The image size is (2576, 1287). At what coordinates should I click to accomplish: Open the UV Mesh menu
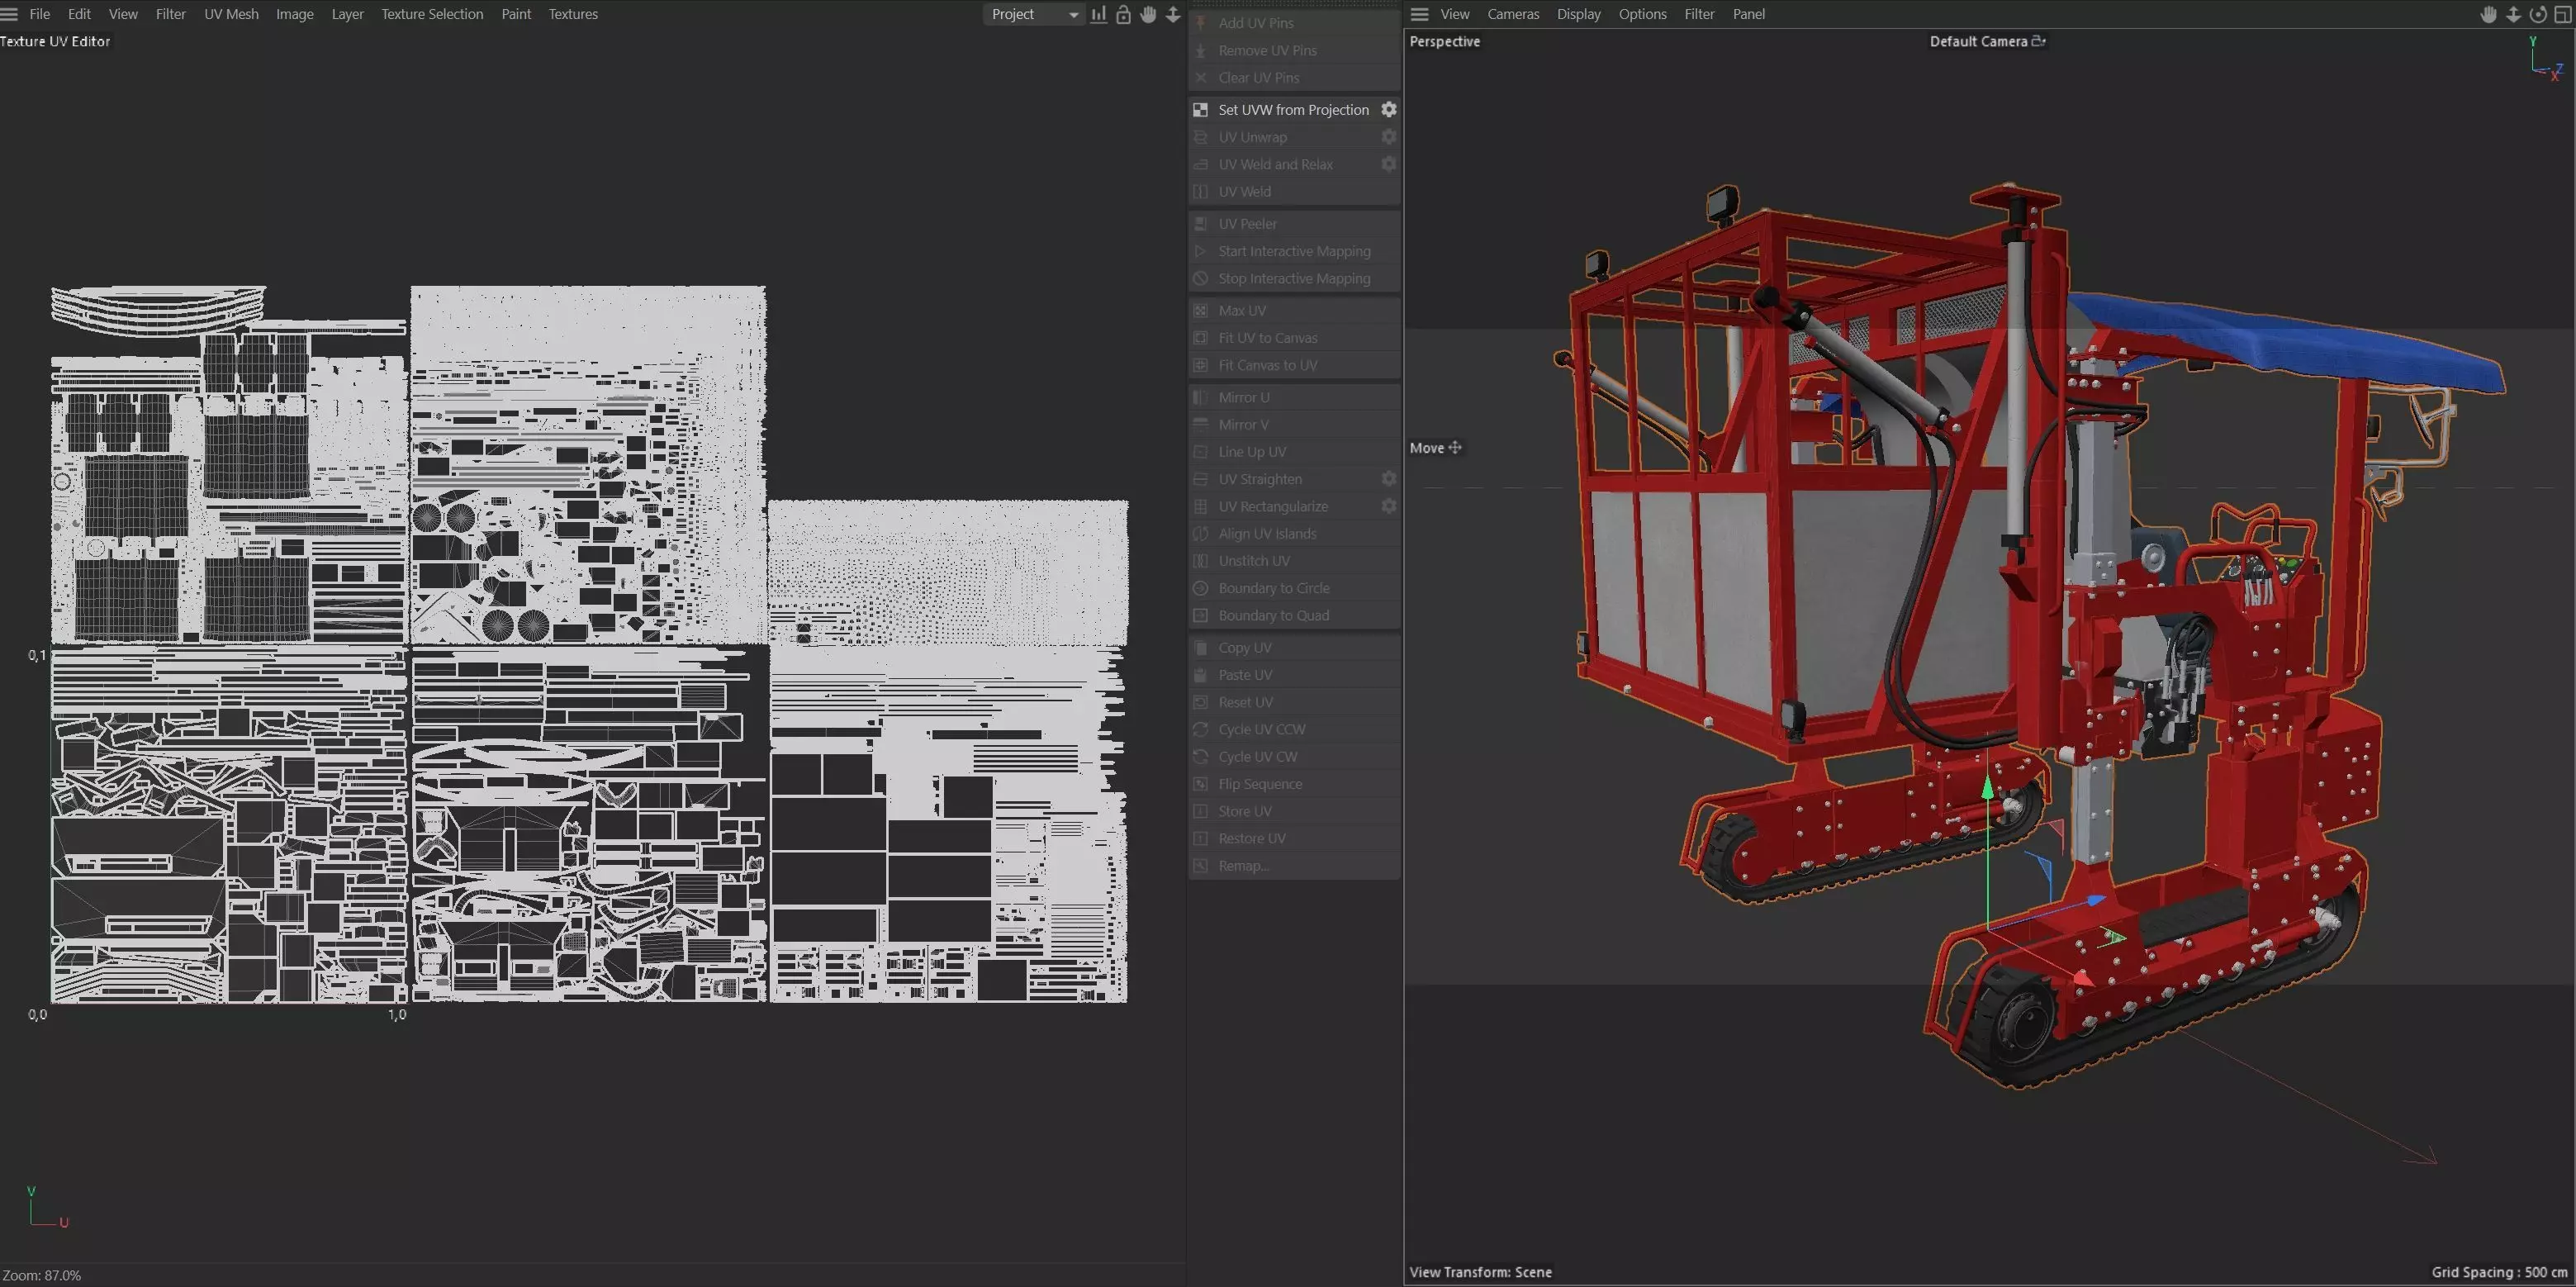[231, 14]
